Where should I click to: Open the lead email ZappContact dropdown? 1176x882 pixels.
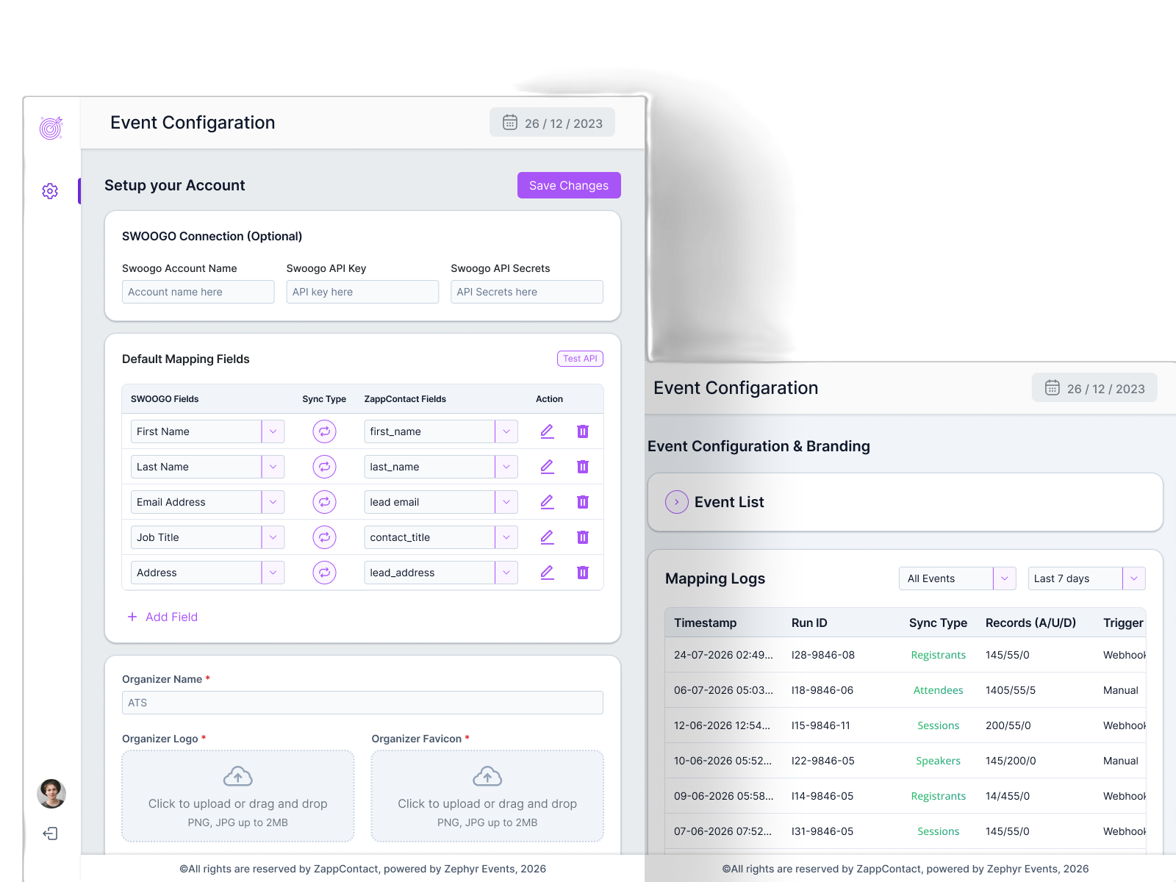tap(506, 502)
